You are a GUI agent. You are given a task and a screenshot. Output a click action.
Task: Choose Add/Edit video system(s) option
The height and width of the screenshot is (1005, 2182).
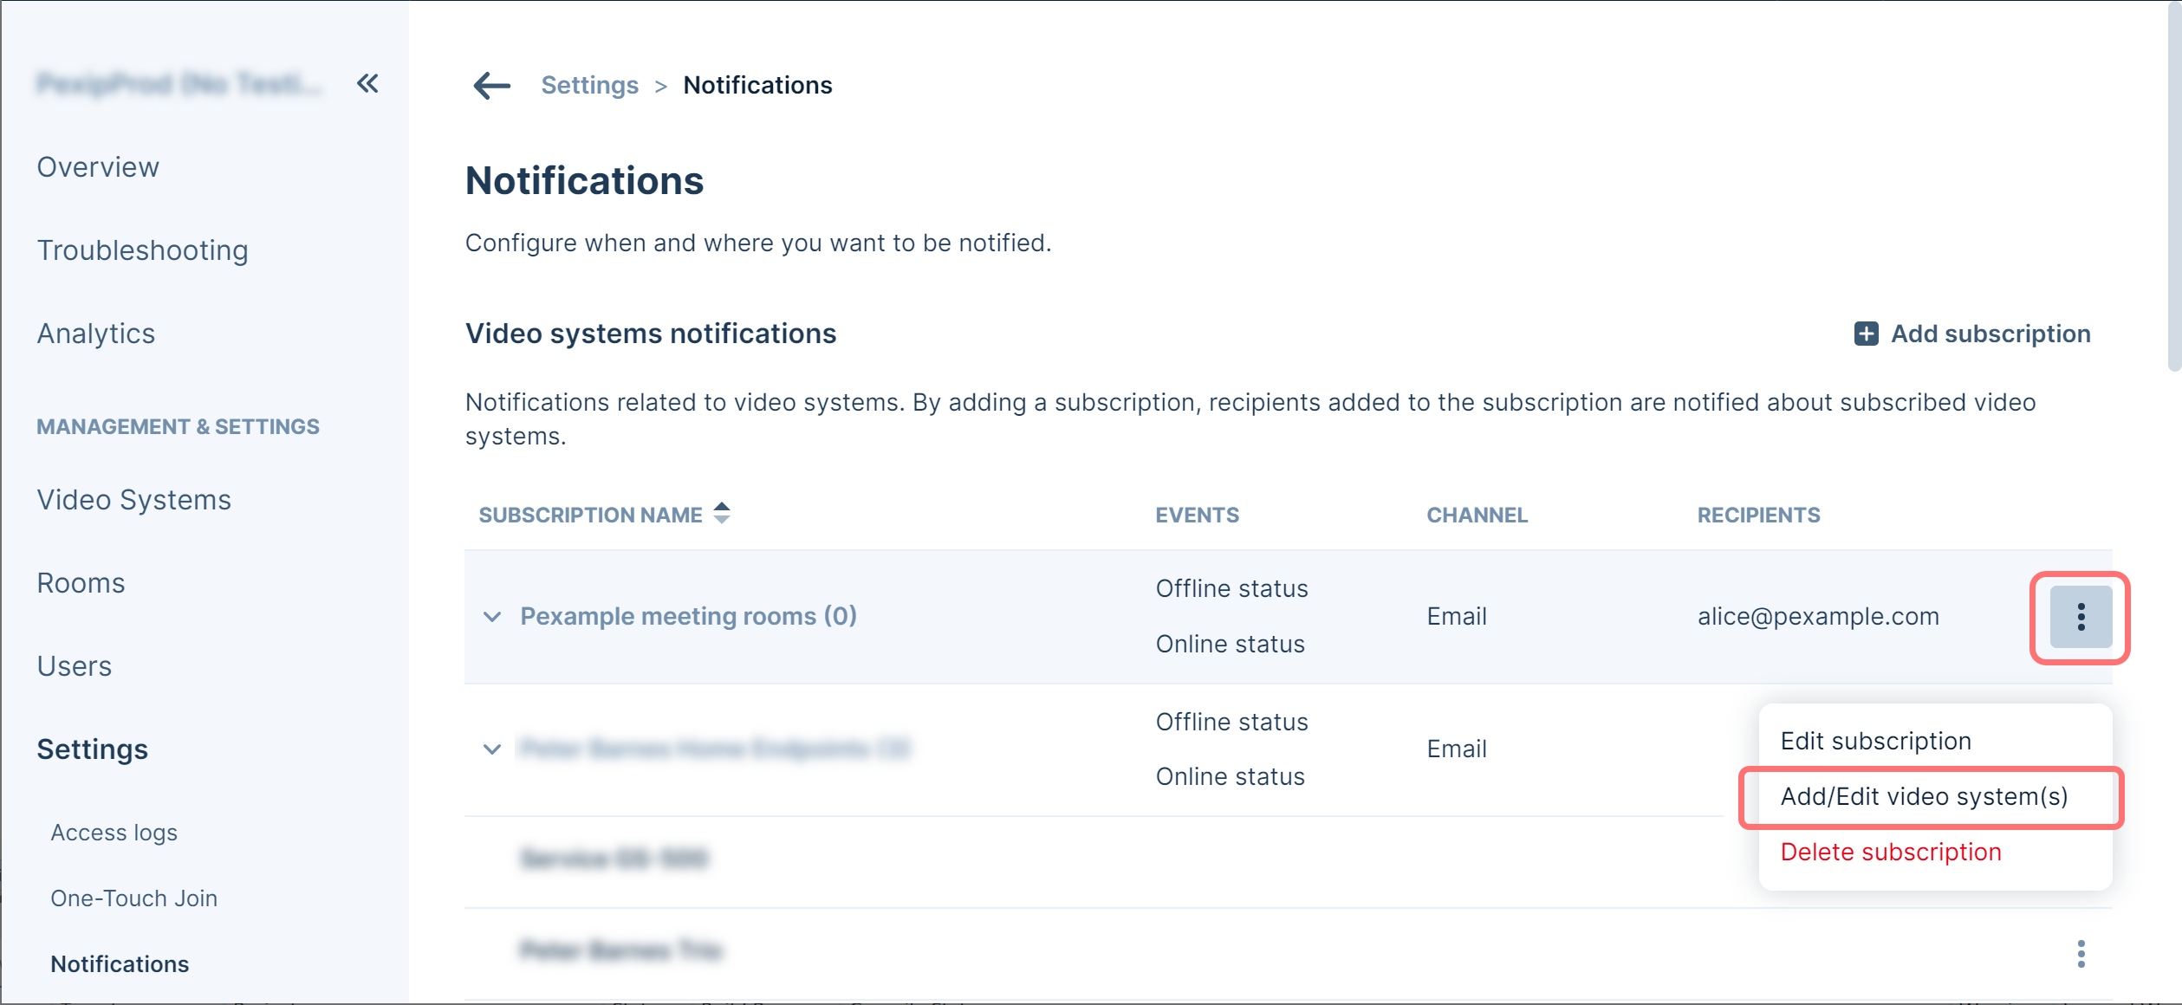coord(1924,796)
